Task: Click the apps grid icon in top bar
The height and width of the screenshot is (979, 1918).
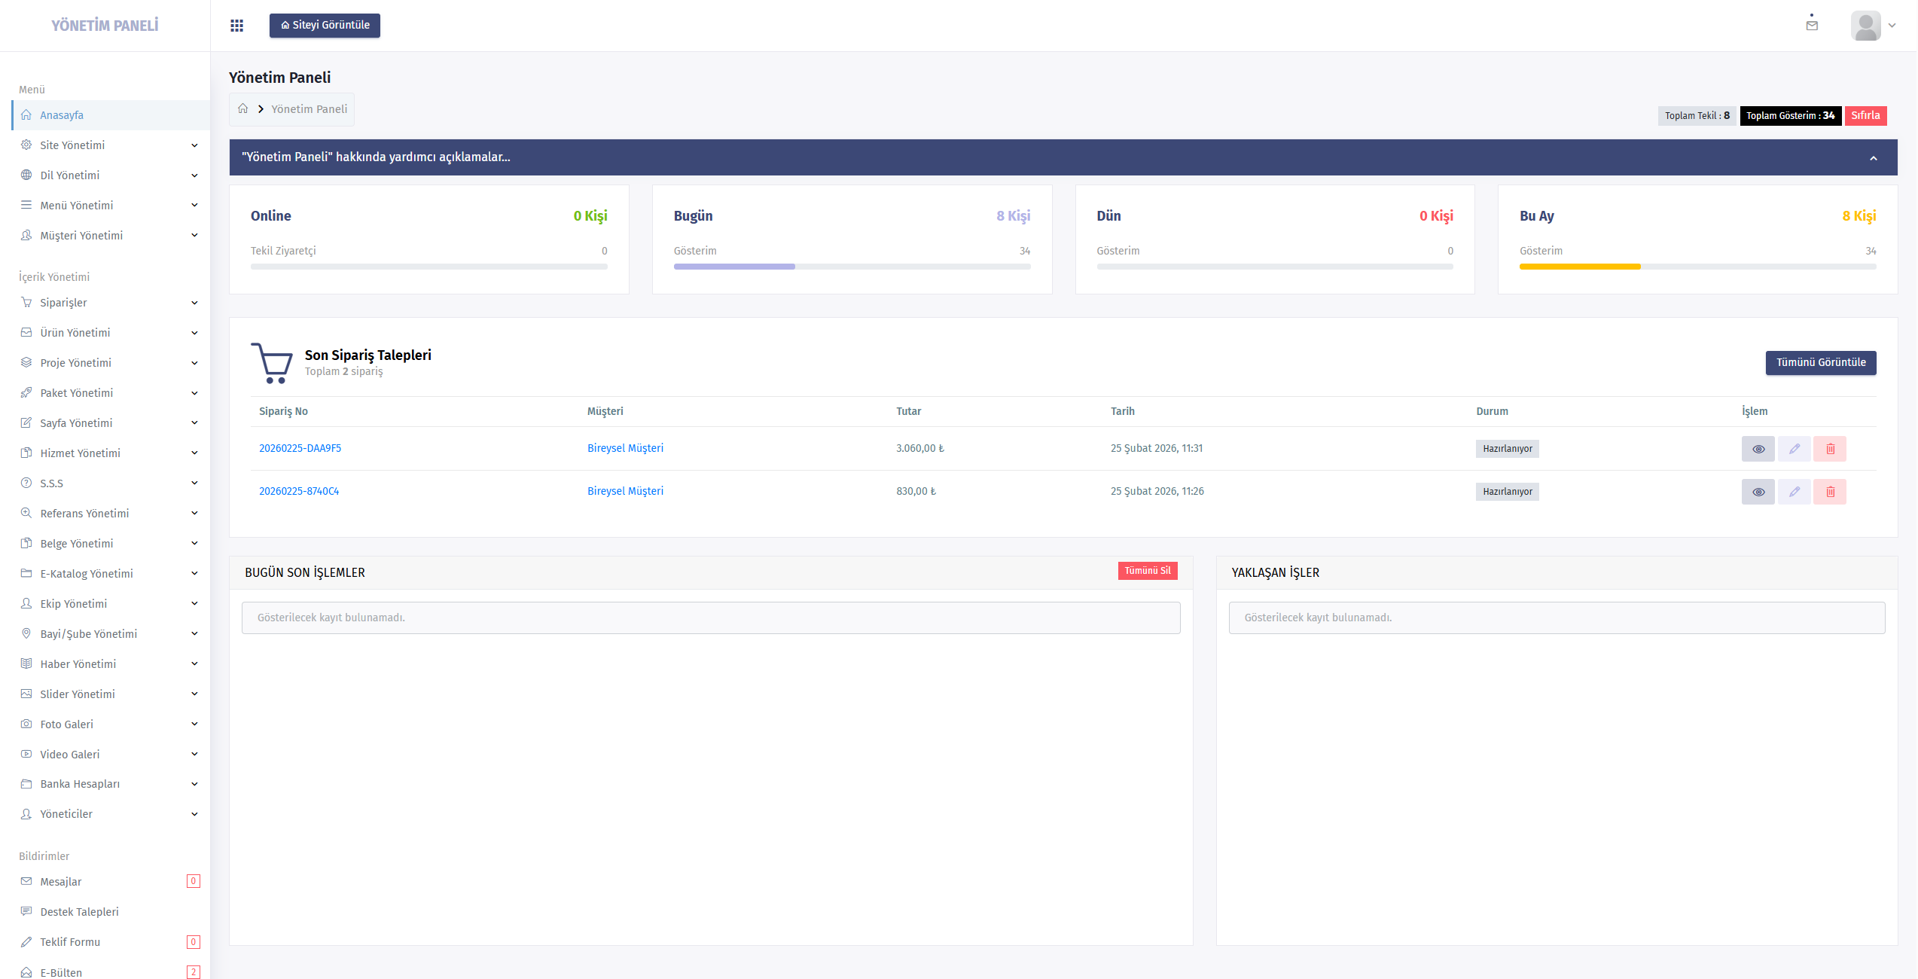Action: coord(236,26)
